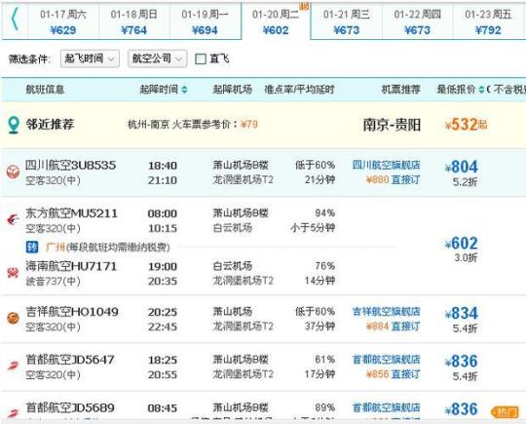Viewport: 526px width, 424px height.
Task: Click the ¥804 price of 3U8535
Action: [462, 167]
